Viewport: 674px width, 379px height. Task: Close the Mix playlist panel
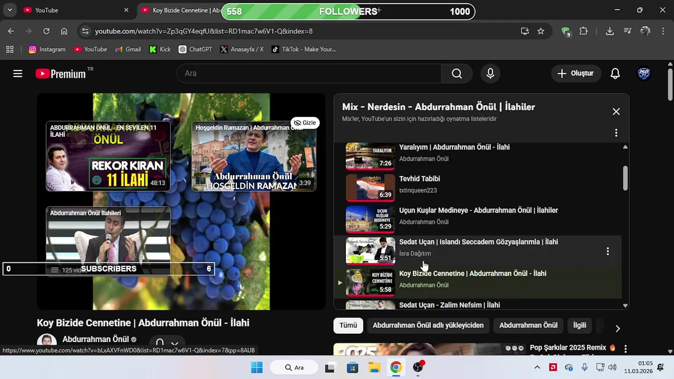pos(616,112)
